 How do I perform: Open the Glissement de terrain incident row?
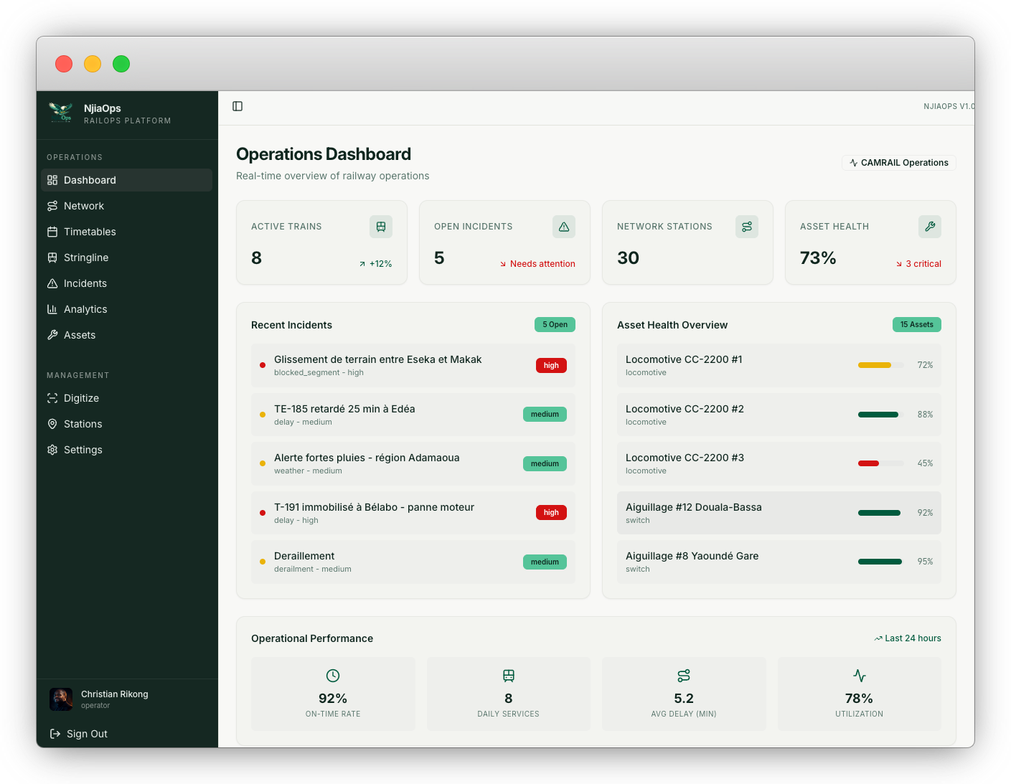413,365
